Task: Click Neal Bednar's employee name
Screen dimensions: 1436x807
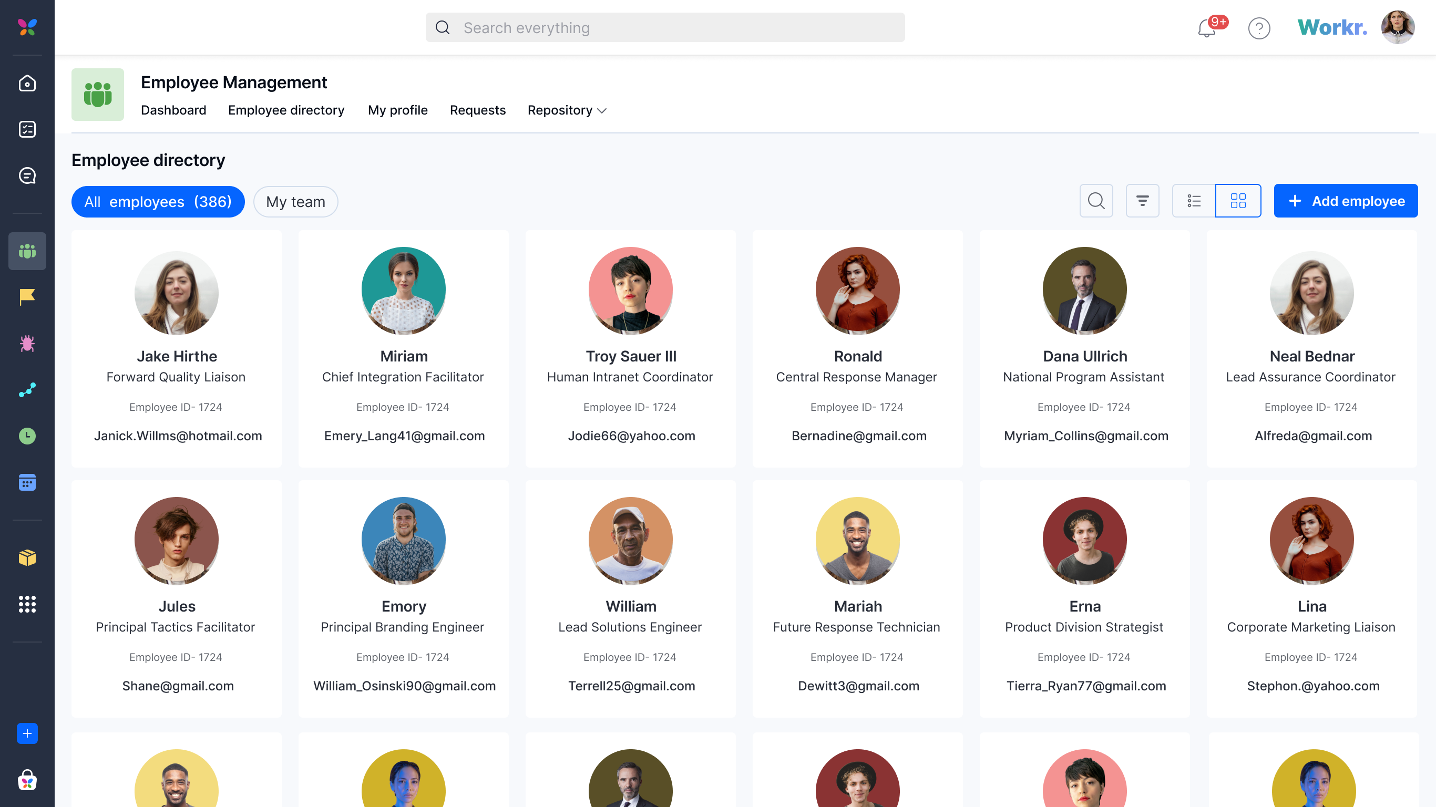Action: click(x=1311, y=356)
